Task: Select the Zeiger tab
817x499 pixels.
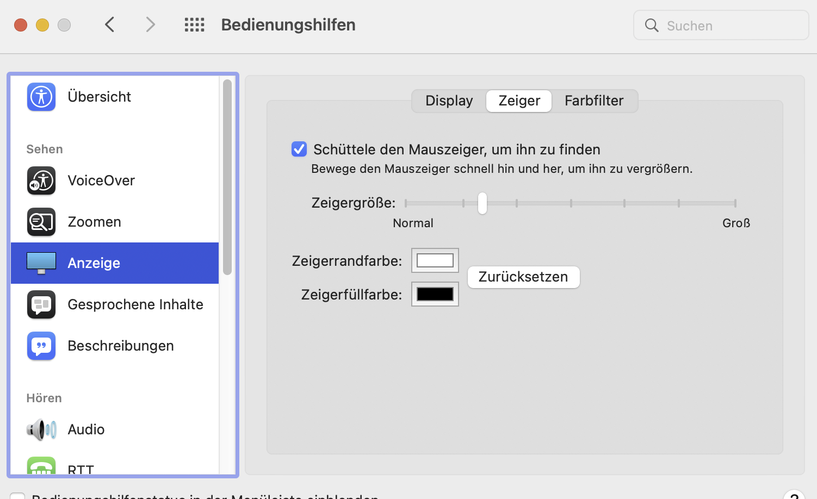Action: pyautogui.click(x=519, y=101)
